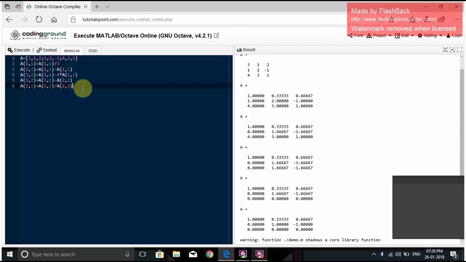This screenshot has height=262, width=466.
Task: Click the site lock icon
Action: coord(73,20)
